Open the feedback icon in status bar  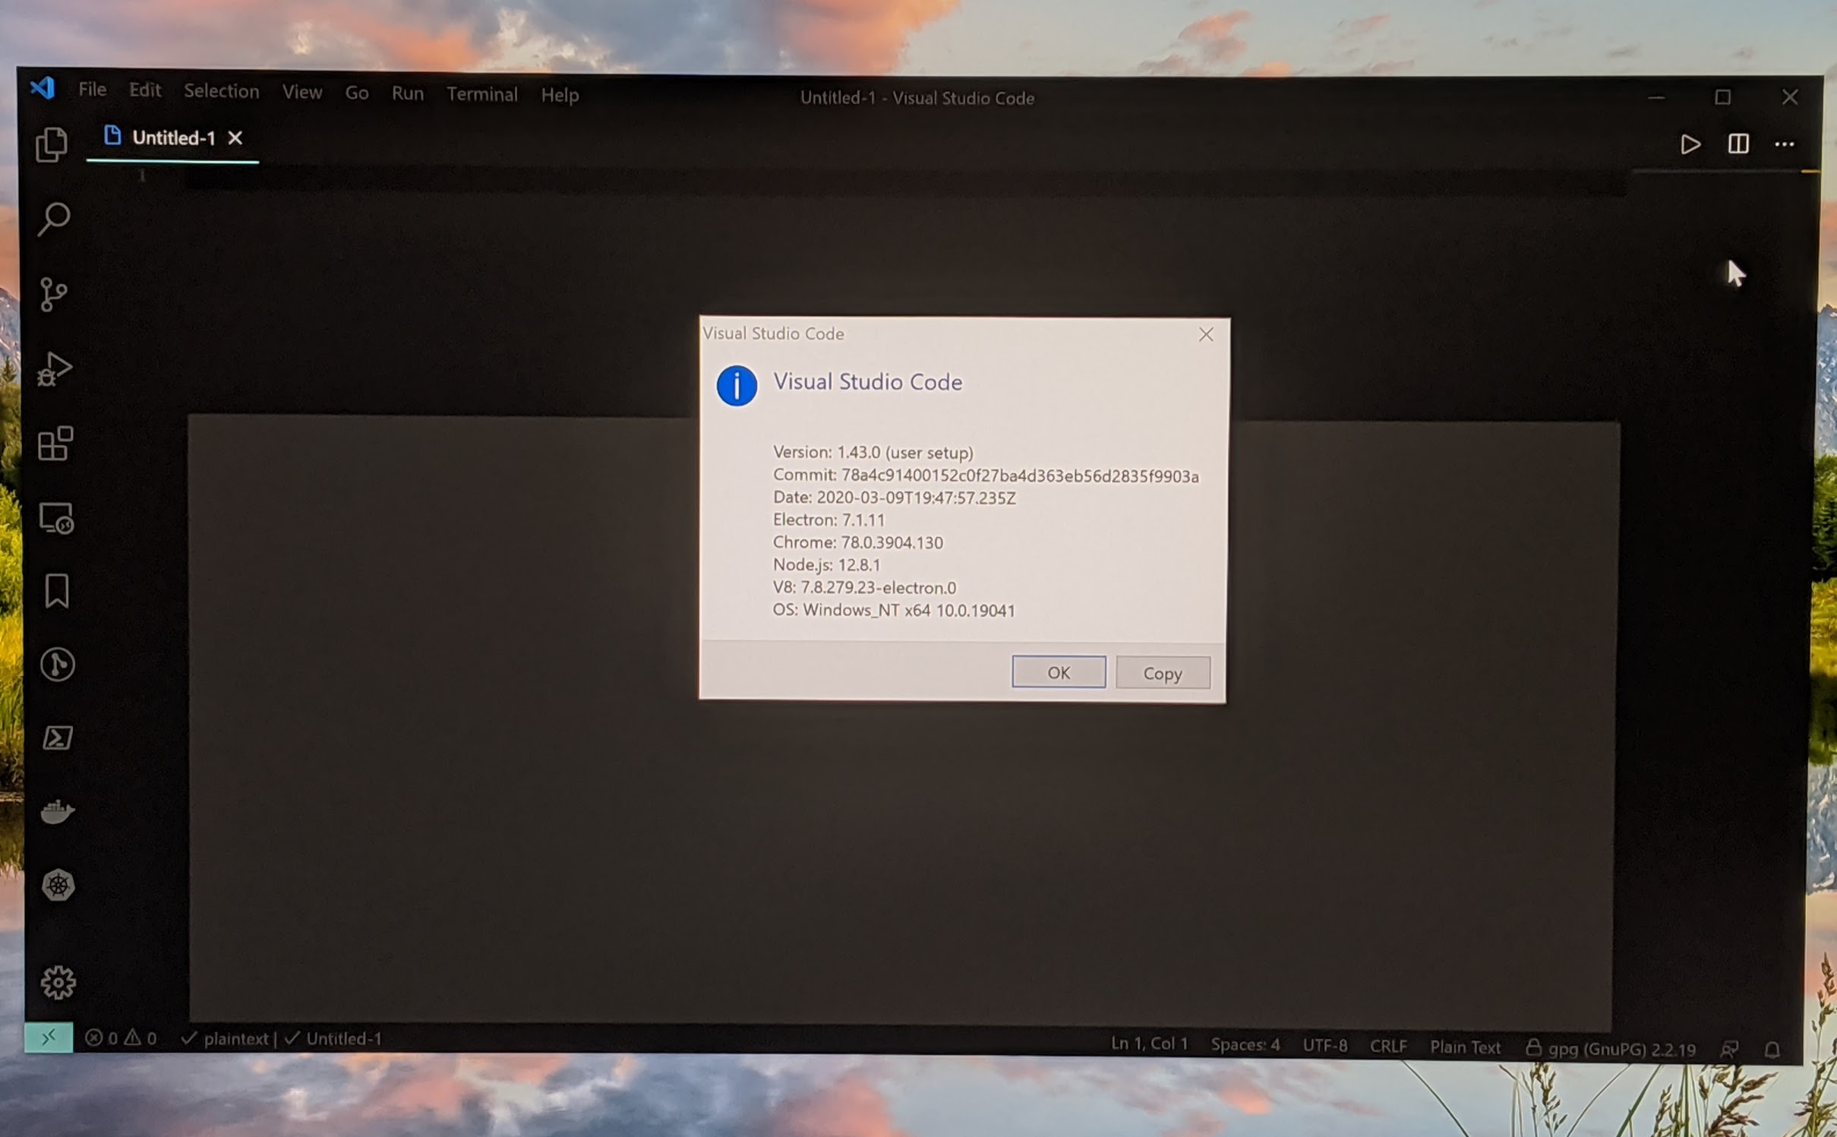point(1729,1050)
